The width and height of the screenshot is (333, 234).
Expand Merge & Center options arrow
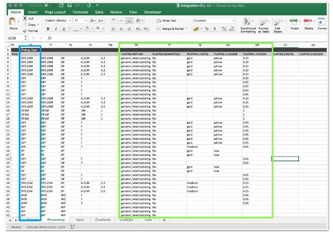[x=186, y=28]
